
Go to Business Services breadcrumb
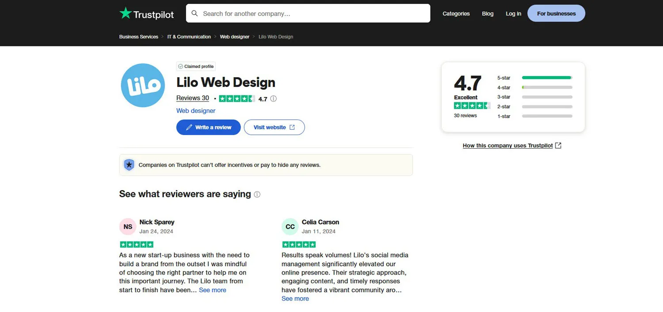(x=139, y=37)
